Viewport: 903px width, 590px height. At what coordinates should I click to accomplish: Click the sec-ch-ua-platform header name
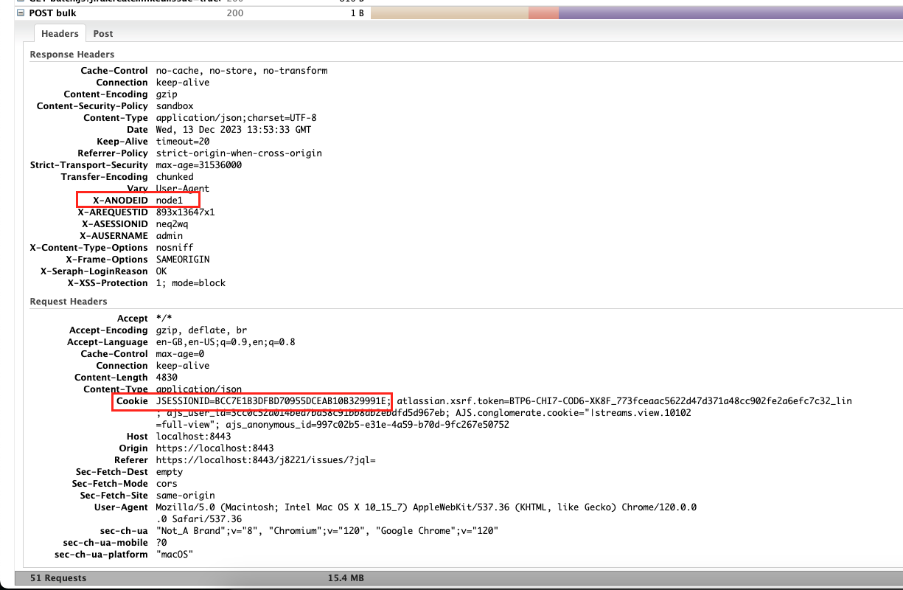click(x=101, y=555)
